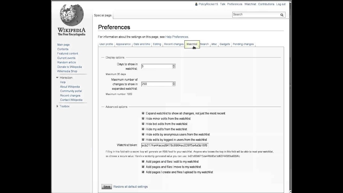Adjust the maximum changes spinner arrows
The width and height of the screenshot is (343, 193).
(x=174, y=84)
